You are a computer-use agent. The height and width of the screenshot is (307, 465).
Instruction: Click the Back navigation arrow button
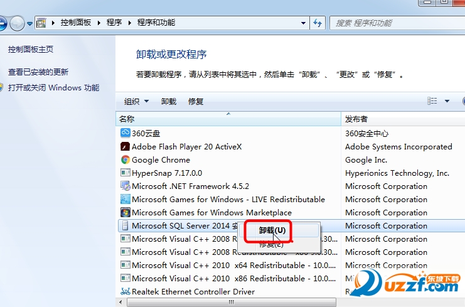tap(1, 23)
